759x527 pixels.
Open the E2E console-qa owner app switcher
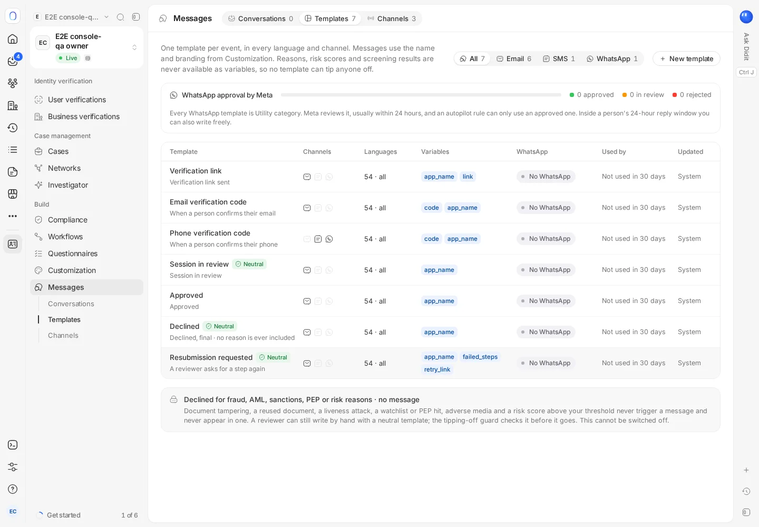click(86, 47)
